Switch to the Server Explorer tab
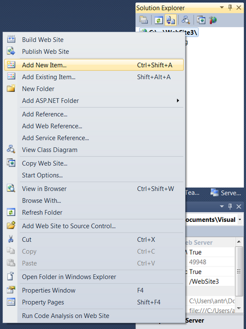Screen dimensions: 246x329 pyautogui.click(x=226, y=192)
